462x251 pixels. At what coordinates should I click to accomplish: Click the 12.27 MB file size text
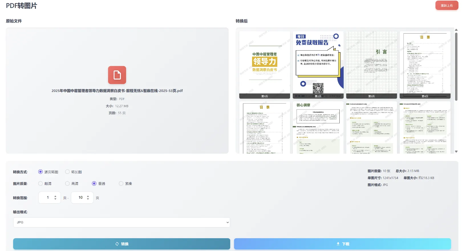tap(122, 106)
